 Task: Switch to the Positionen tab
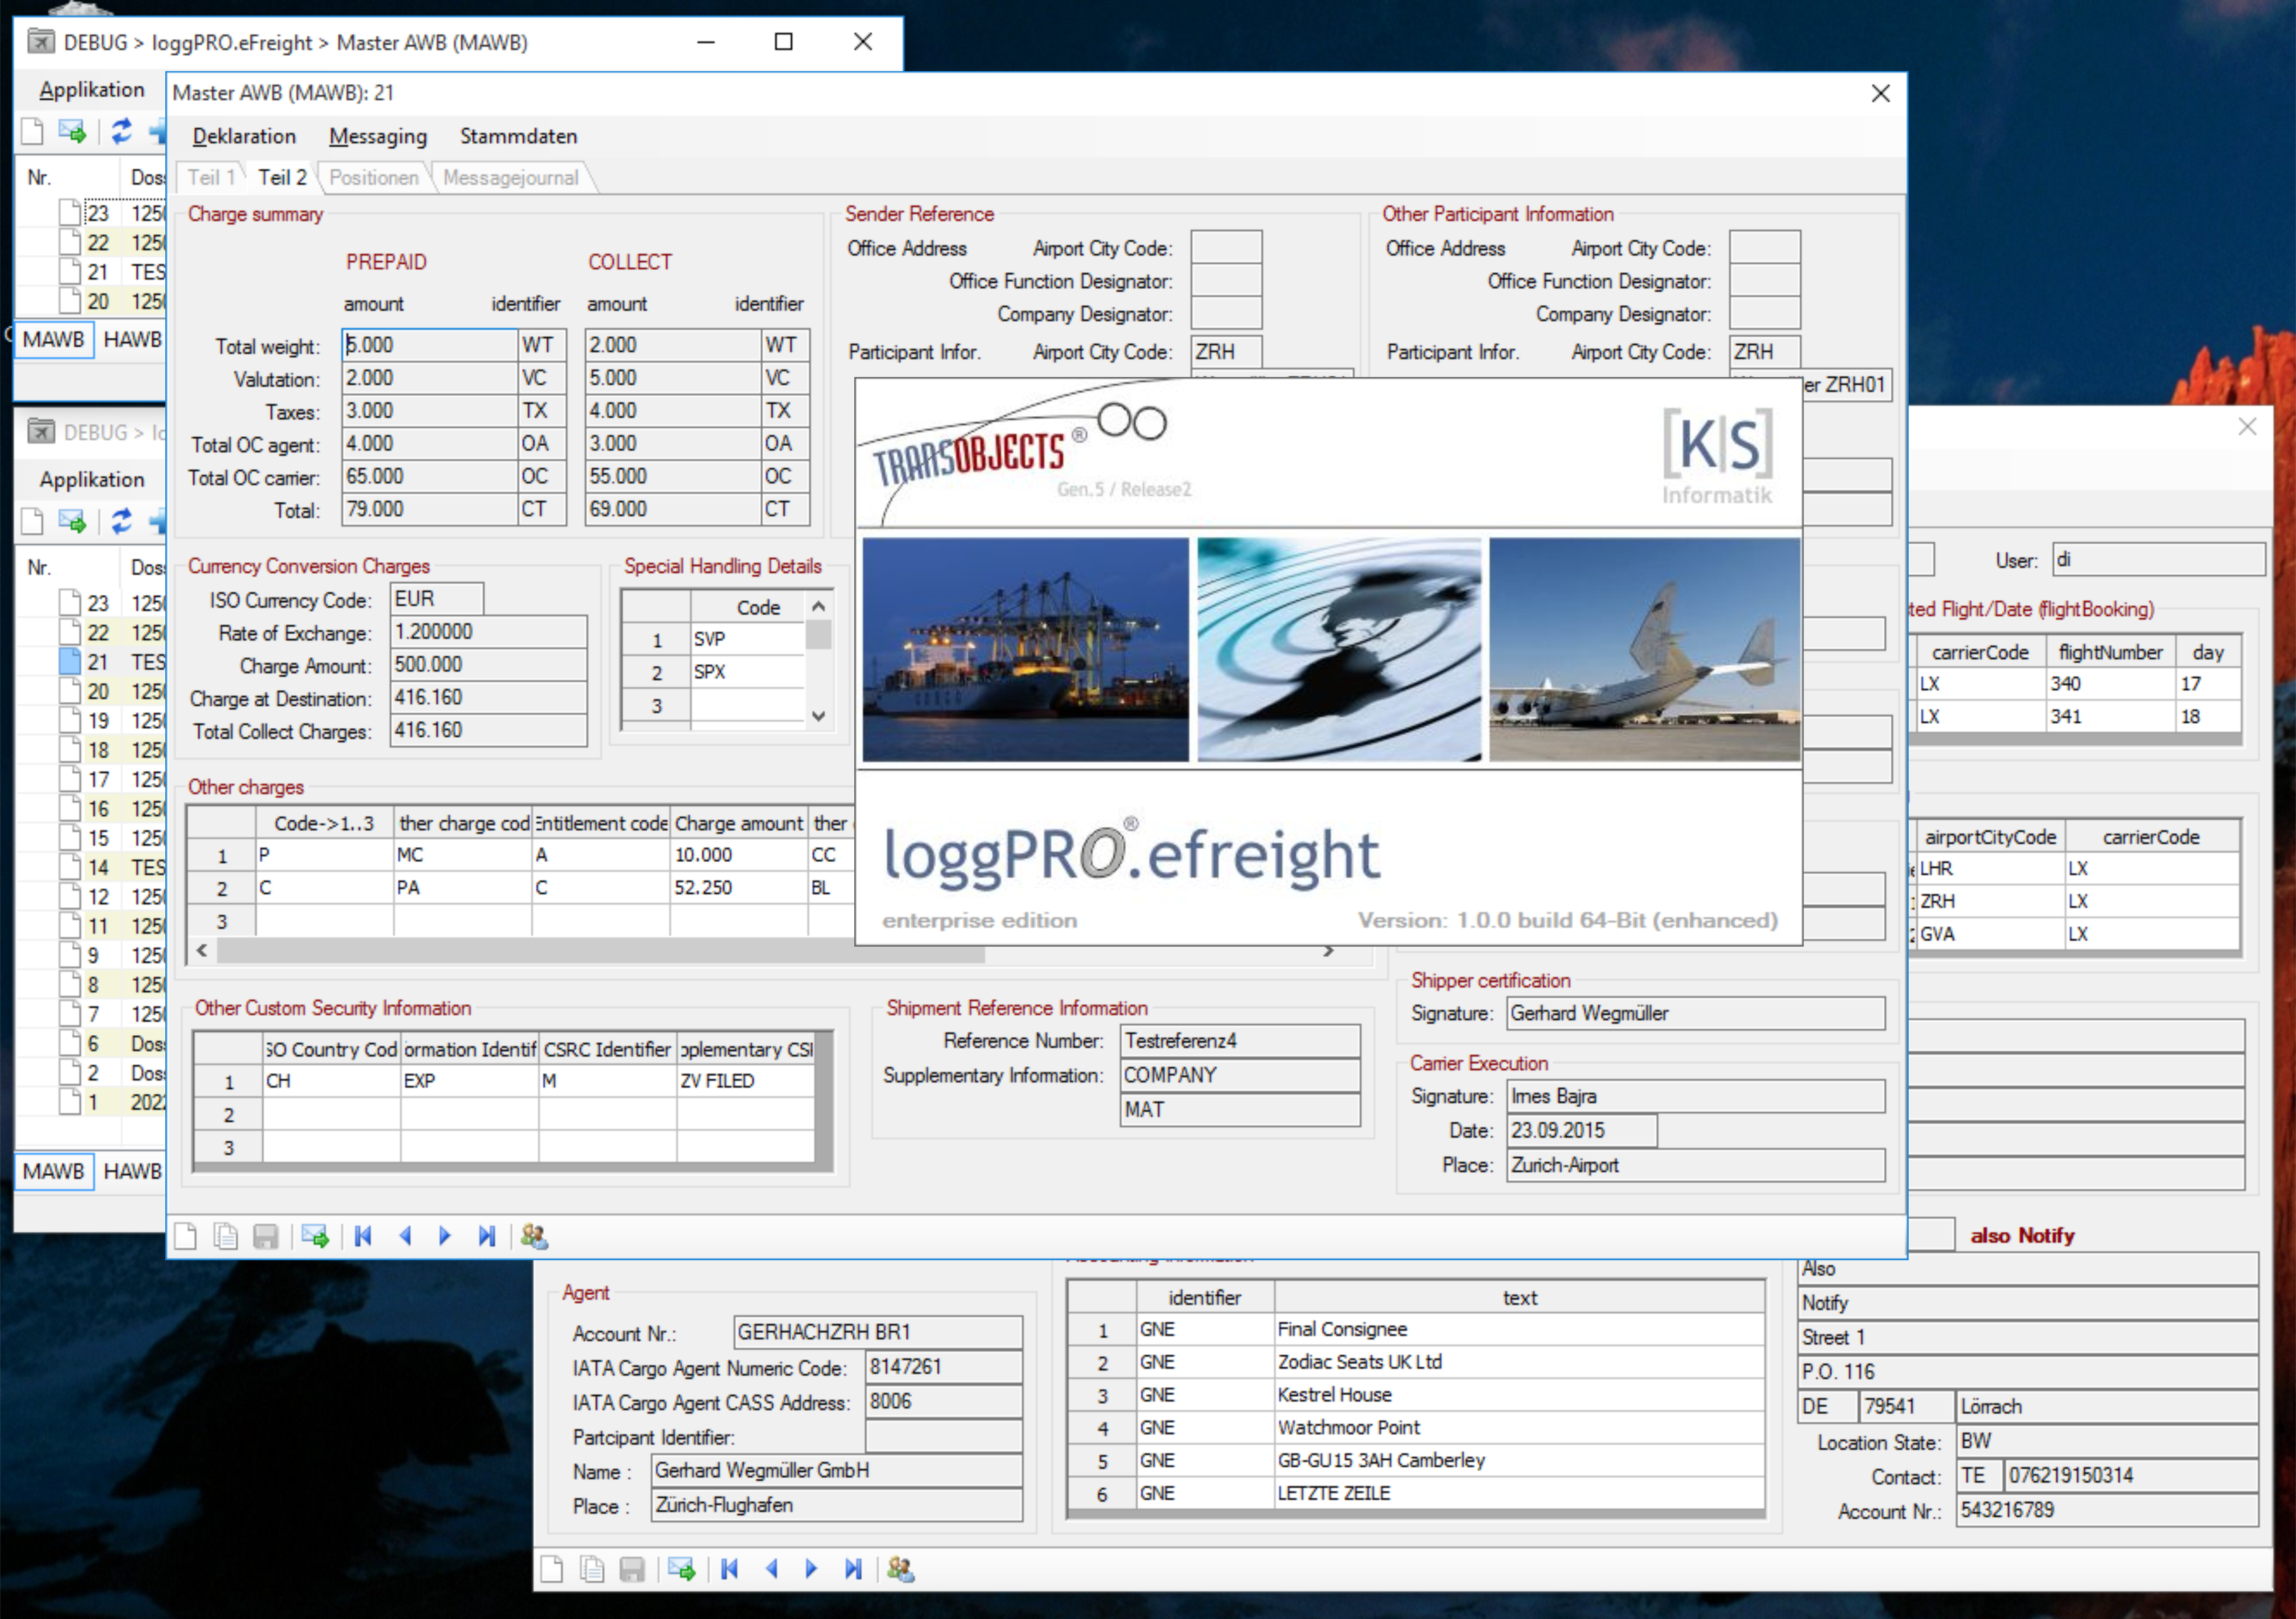pyautogui.click(x=374, y=178)
